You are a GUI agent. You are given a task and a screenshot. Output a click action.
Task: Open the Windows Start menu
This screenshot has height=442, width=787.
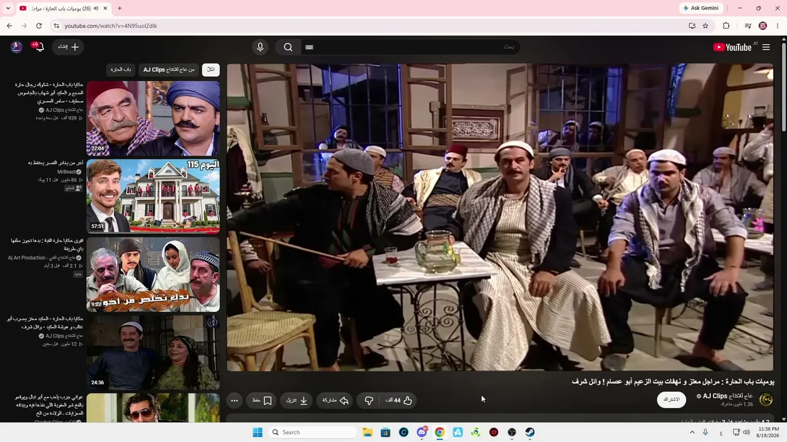point(258,432)
